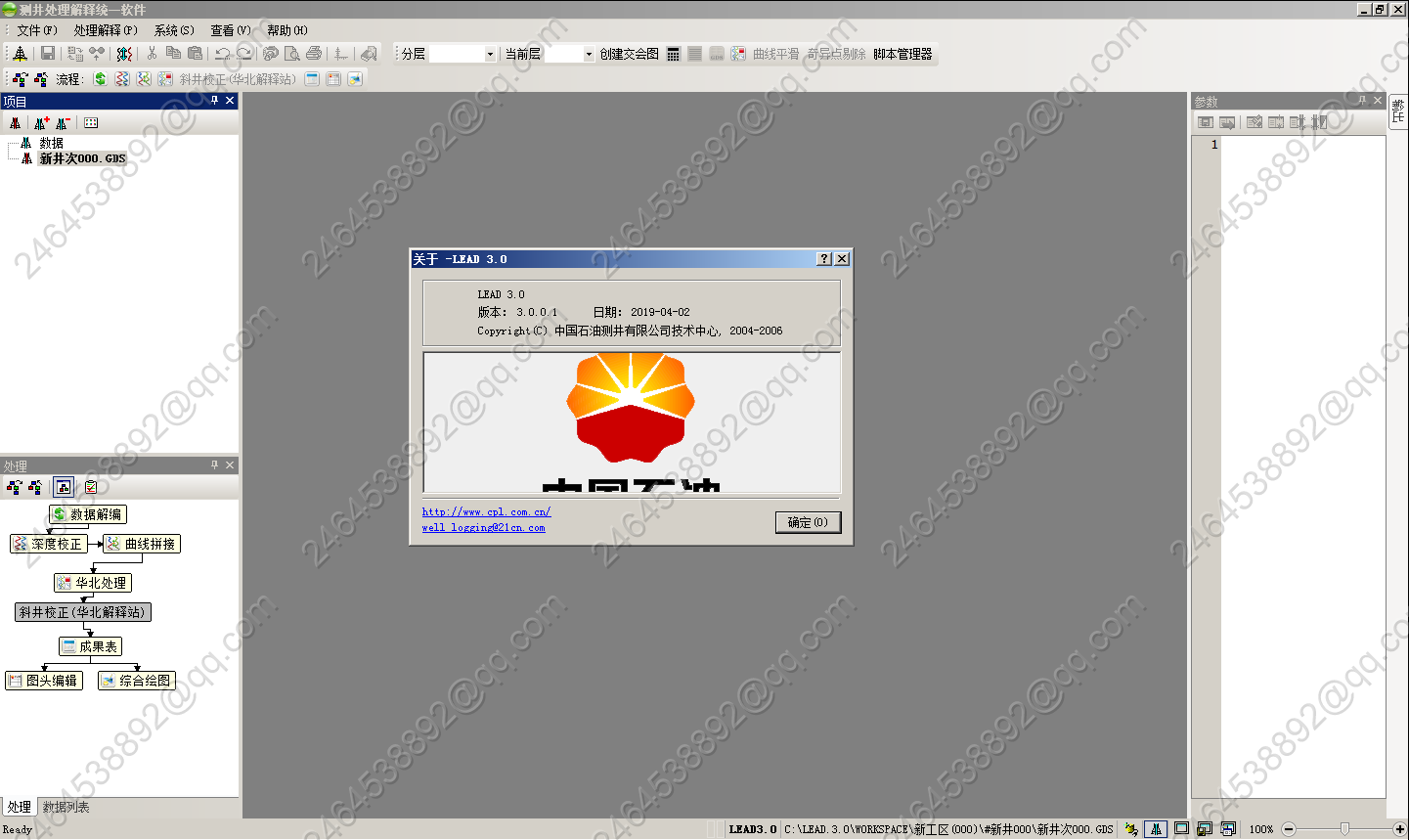
Task: Open the 当前层 dropdown list
Action: point(589,55)
